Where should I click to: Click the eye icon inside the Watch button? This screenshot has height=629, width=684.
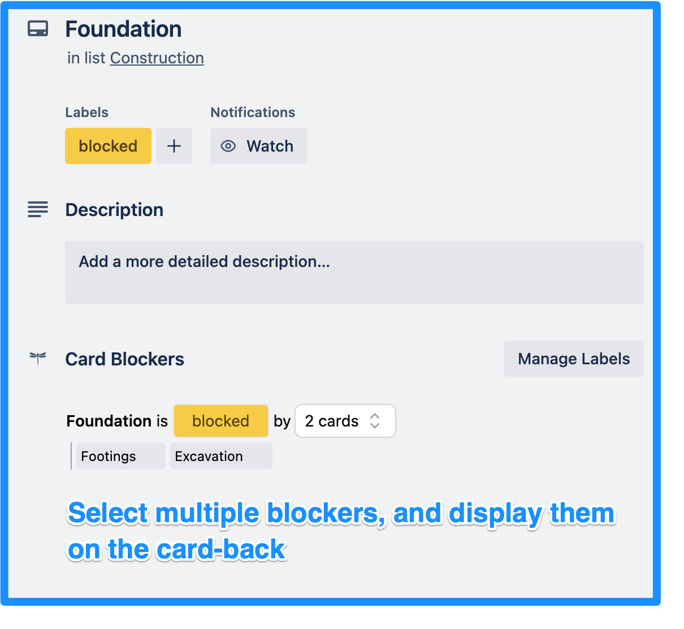[x=228, y=146]
